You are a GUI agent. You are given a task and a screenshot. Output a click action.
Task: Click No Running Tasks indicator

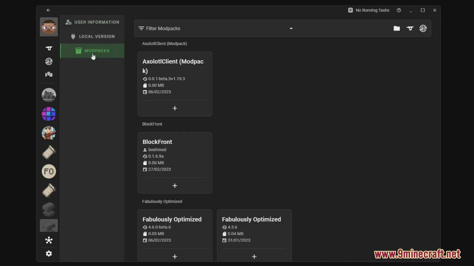click(369, 10)
